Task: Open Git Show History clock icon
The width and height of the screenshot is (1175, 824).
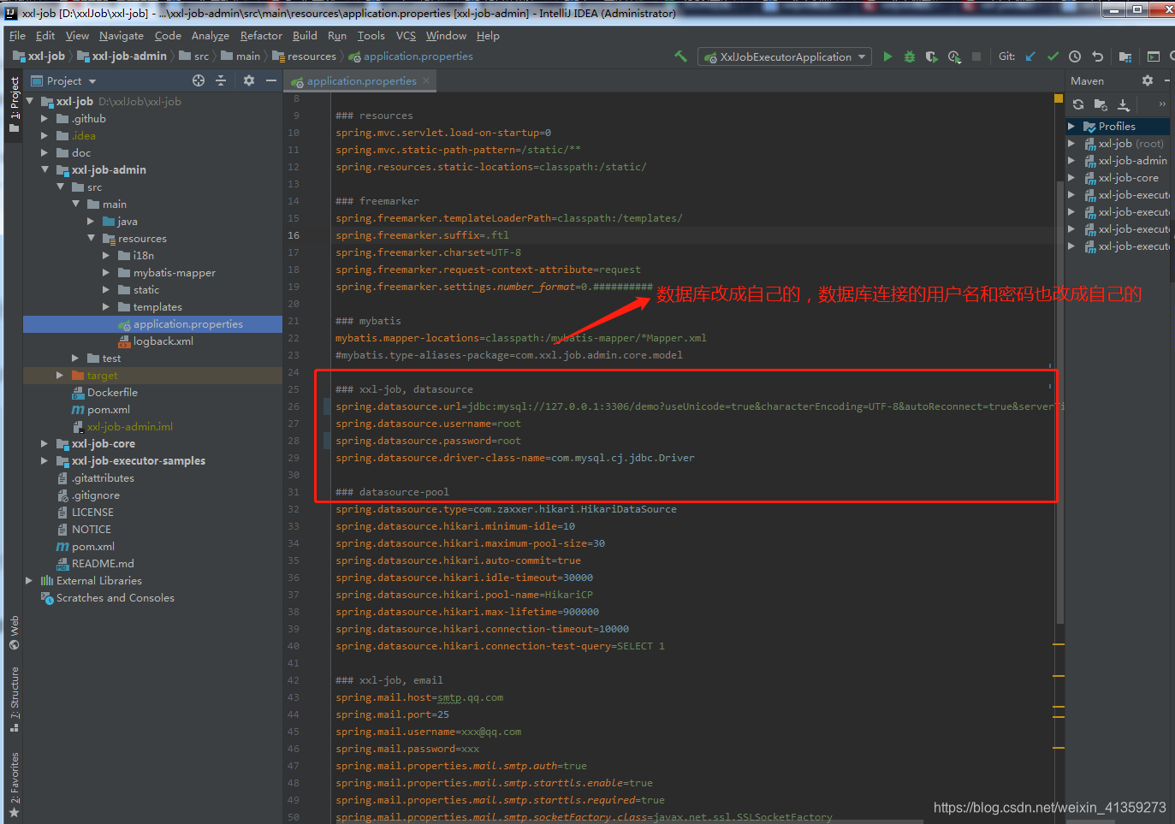Action: click(1075, 56)
